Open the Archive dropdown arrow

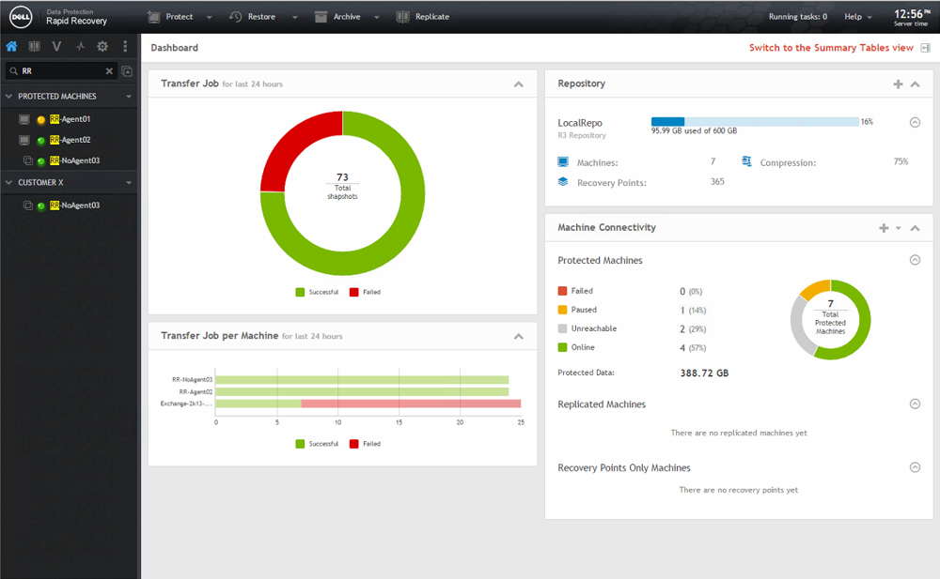pos(377,18)
